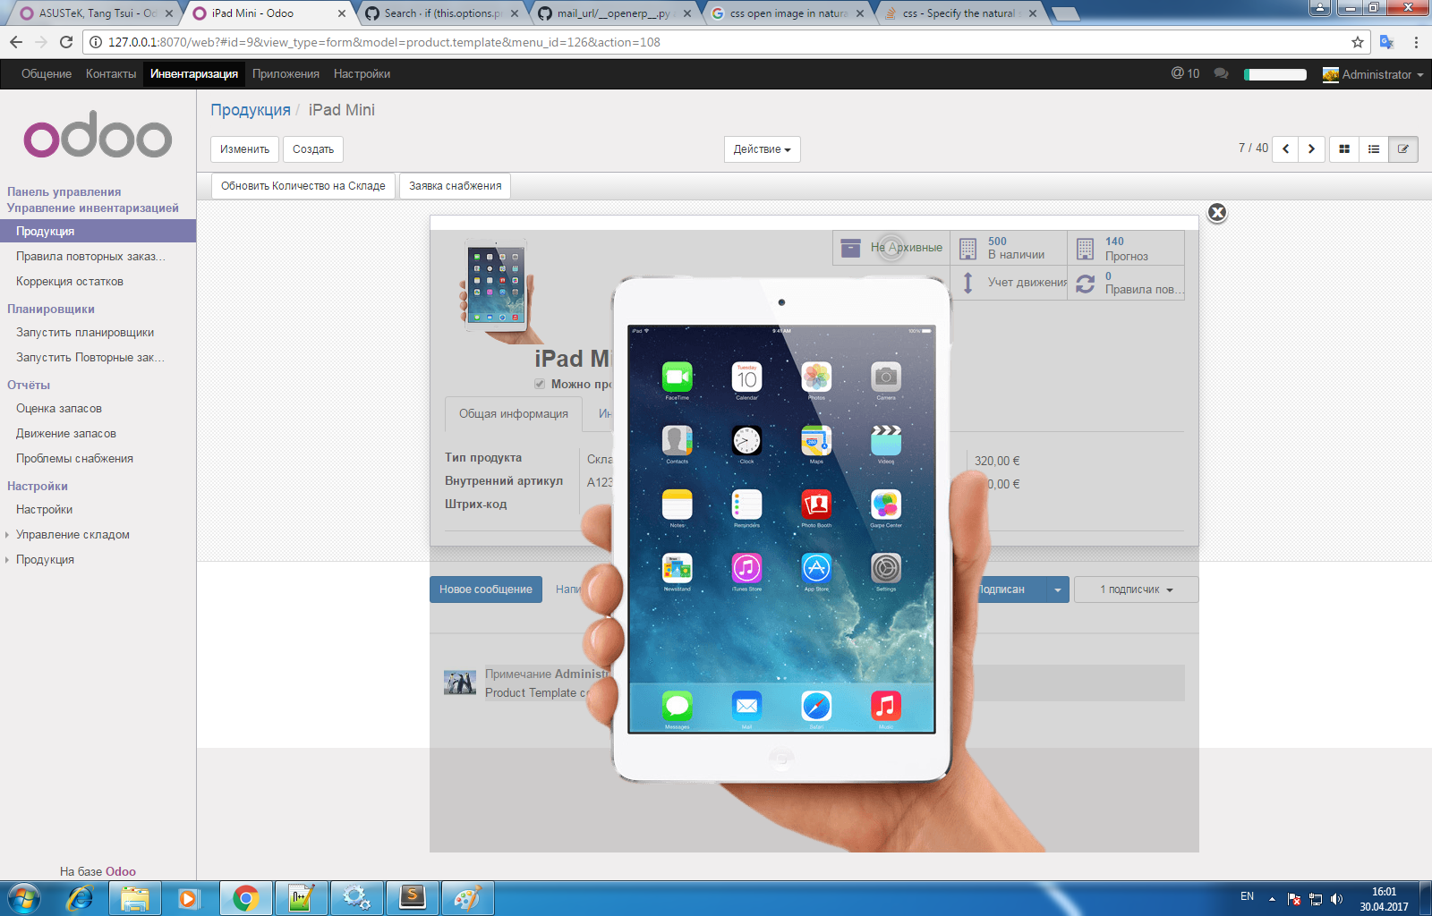
Task: Open conversations chat bubble icon
Action: pos(1221,73)
